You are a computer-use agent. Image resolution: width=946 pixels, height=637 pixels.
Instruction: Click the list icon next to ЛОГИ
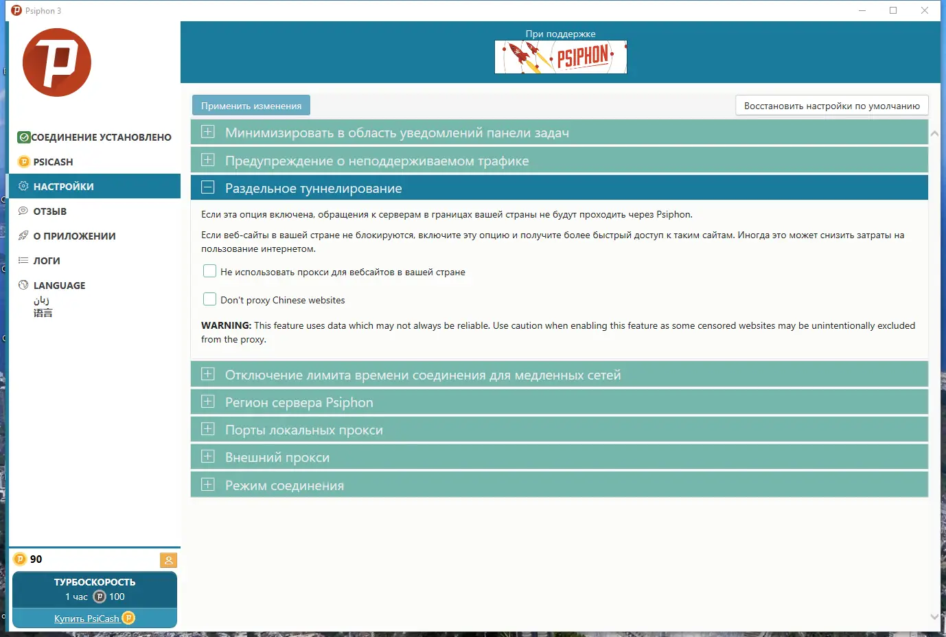[23, 260]
